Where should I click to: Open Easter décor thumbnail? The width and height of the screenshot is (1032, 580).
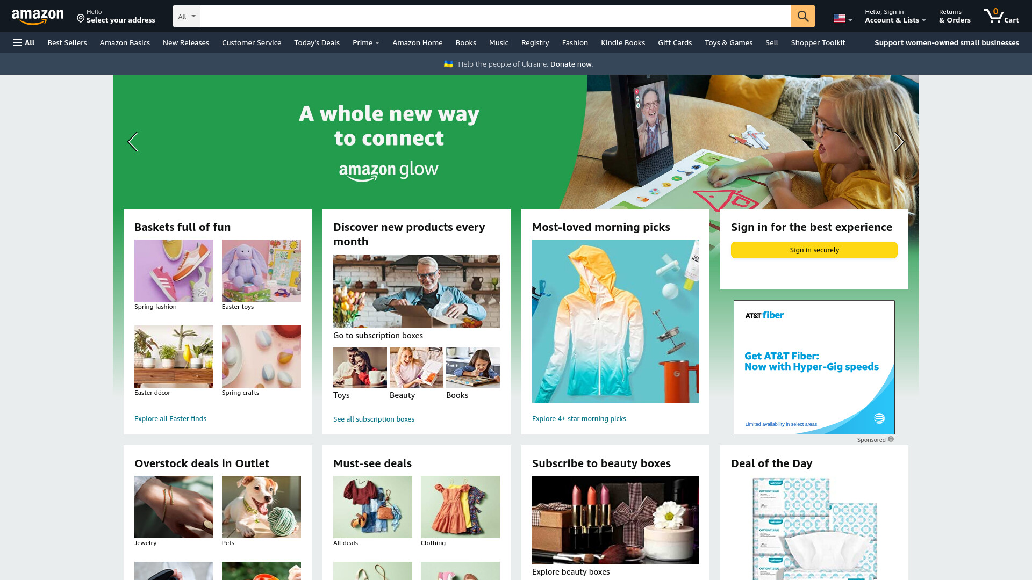point(174,357)
